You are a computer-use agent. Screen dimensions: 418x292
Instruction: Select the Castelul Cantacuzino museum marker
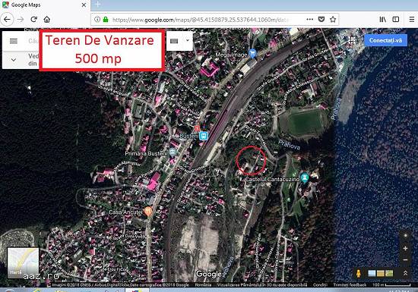[305, 177]
